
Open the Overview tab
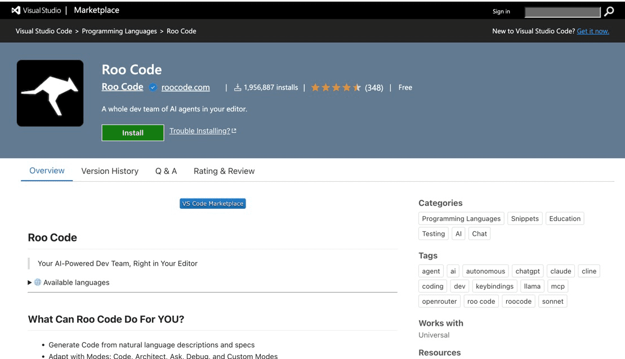point(47,170)
